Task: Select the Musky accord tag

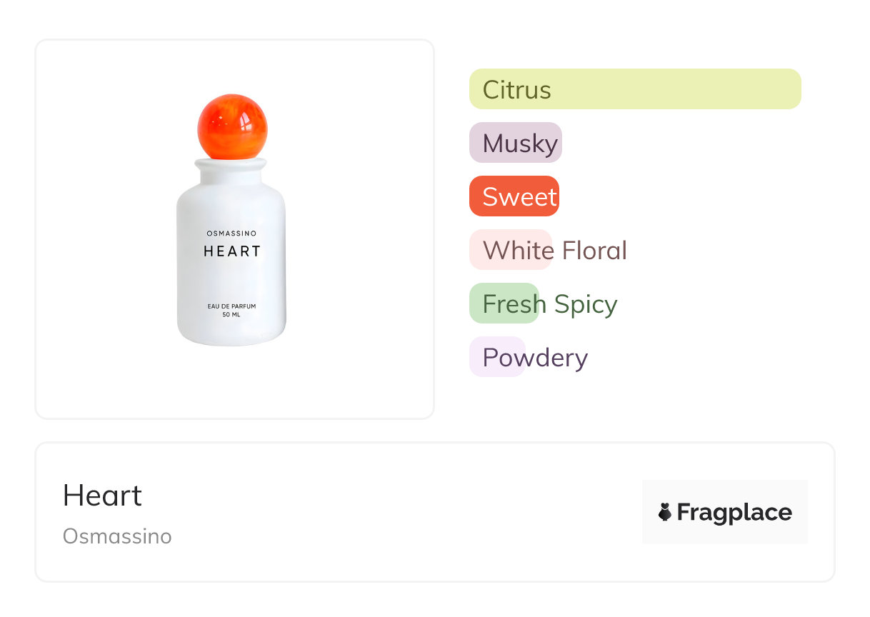Action: click(516, 143)
